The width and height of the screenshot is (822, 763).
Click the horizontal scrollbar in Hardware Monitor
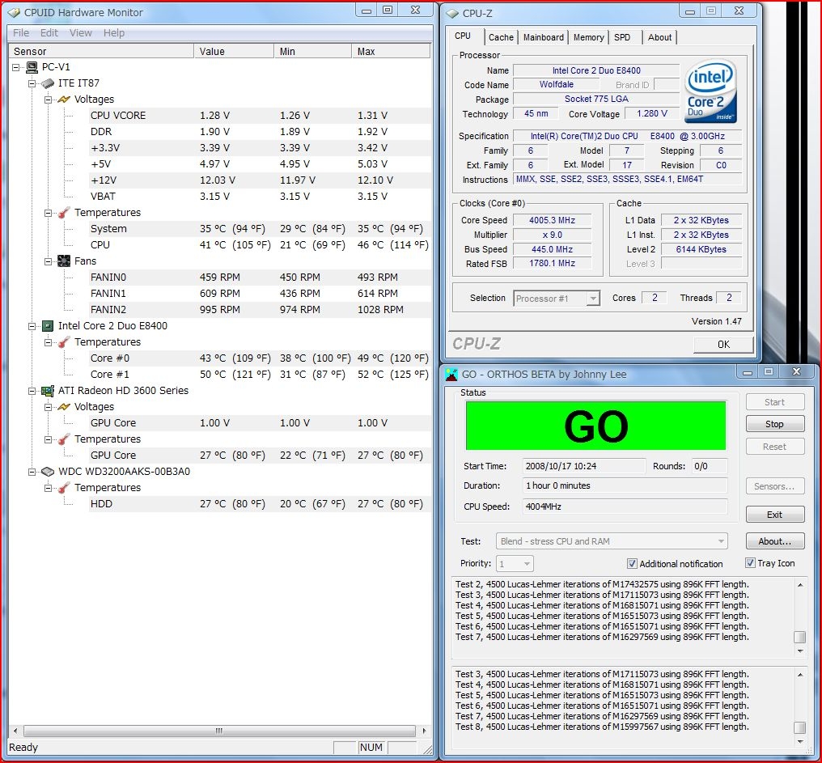pos(219,731)
